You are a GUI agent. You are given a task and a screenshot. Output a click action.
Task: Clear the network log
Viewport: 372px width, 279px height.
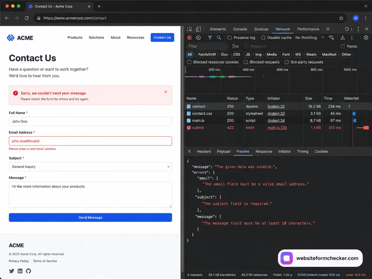(198, 37)
